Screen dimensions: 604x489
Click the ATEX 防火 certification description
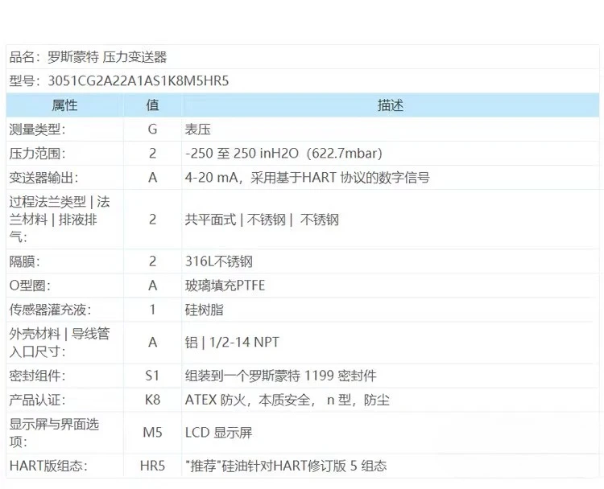click(288, 400)
